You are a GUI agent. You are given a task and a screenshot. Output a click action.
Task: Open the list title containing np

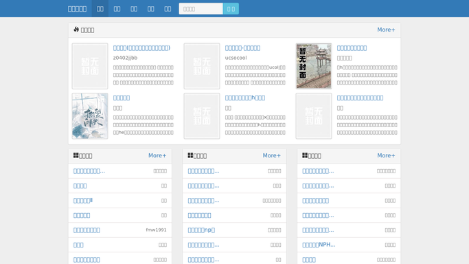(201, 230)
